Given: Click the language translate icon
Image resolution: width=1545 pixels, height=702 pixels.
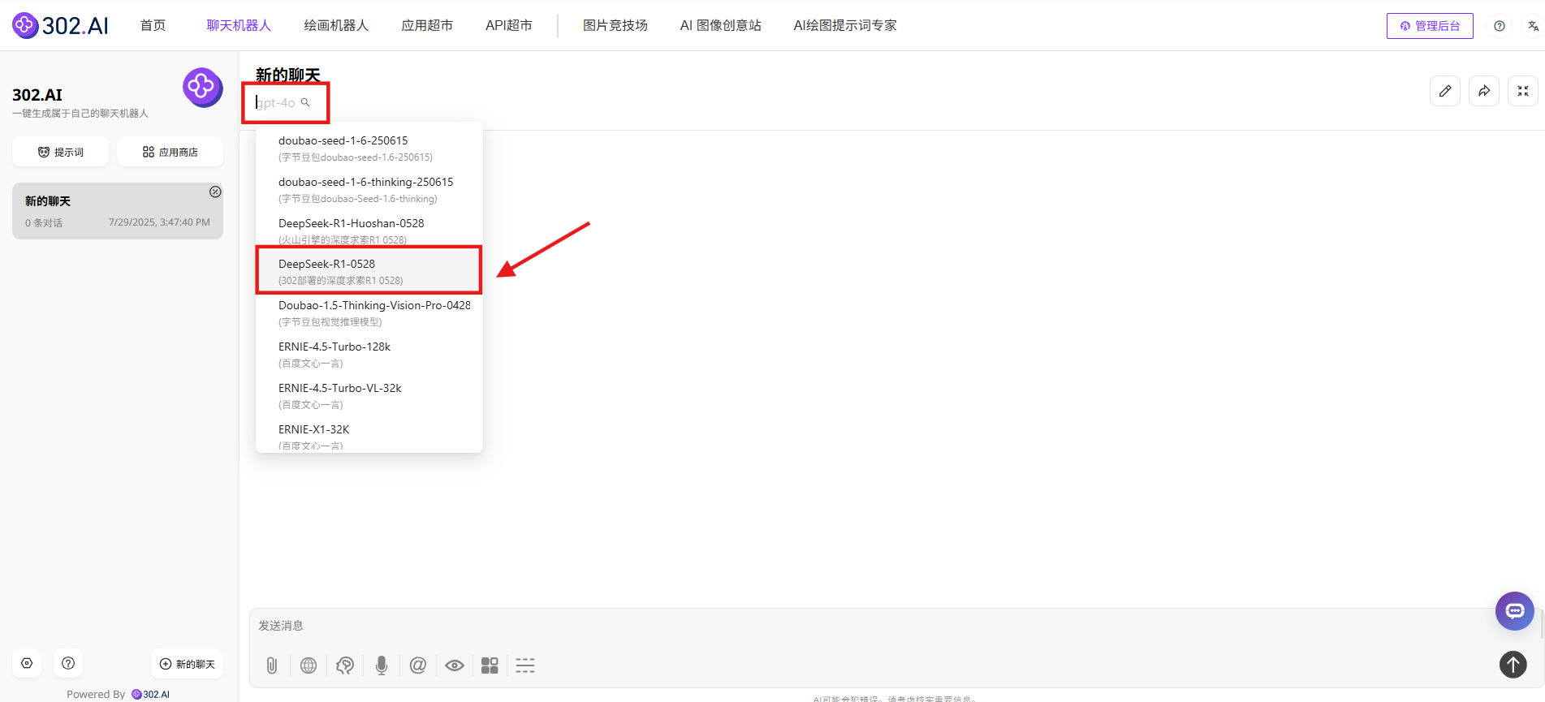Looking at the screenshot, I should pyautogui.click(x=1533, y=26).
